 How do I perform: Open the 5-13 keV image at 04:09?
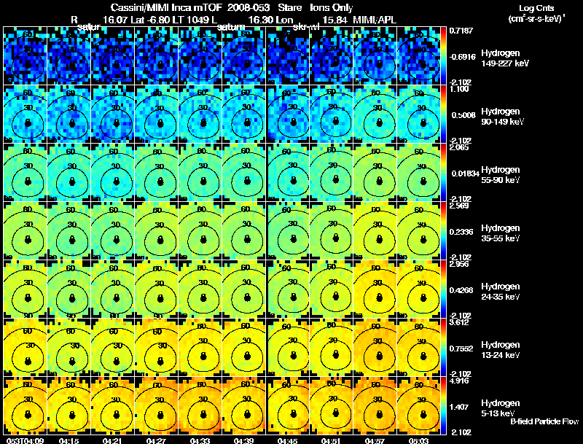[x=26, y=405]
